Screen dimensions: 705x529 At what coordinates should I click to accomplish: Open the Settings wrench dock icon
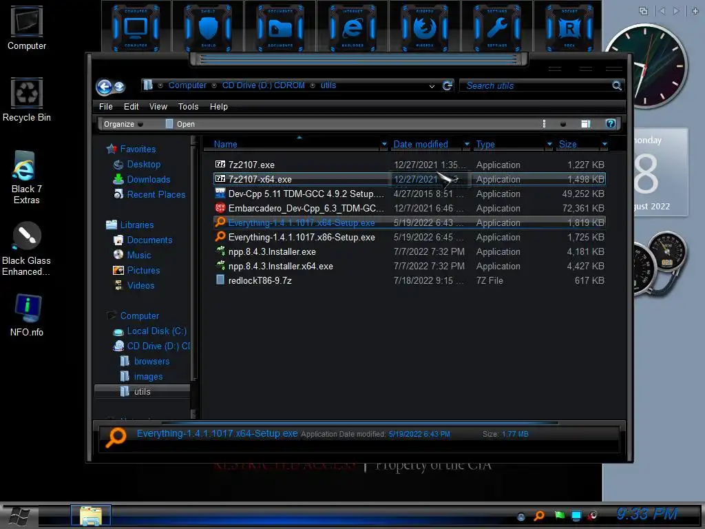497,28
